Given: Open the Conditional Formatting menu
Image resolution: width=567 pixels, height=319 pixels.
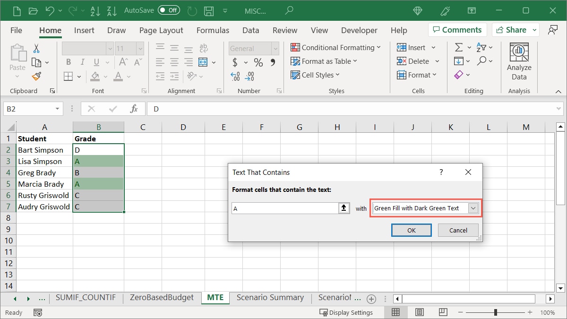Looking at the screenshot, I should click(x=336, y=47).
